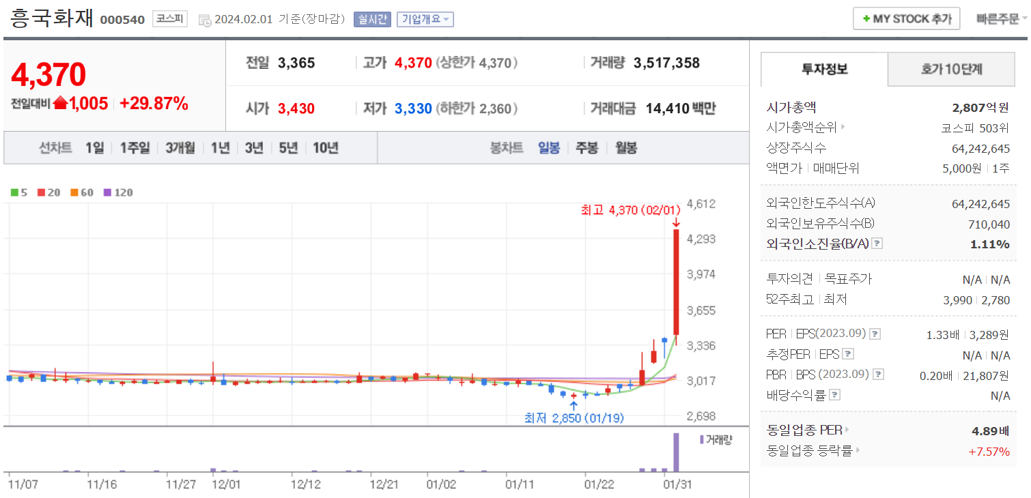Click the 시가총액 label link
Viewport: 1031px width, 498px height.
pyautogui.click(x=791, y=107)
